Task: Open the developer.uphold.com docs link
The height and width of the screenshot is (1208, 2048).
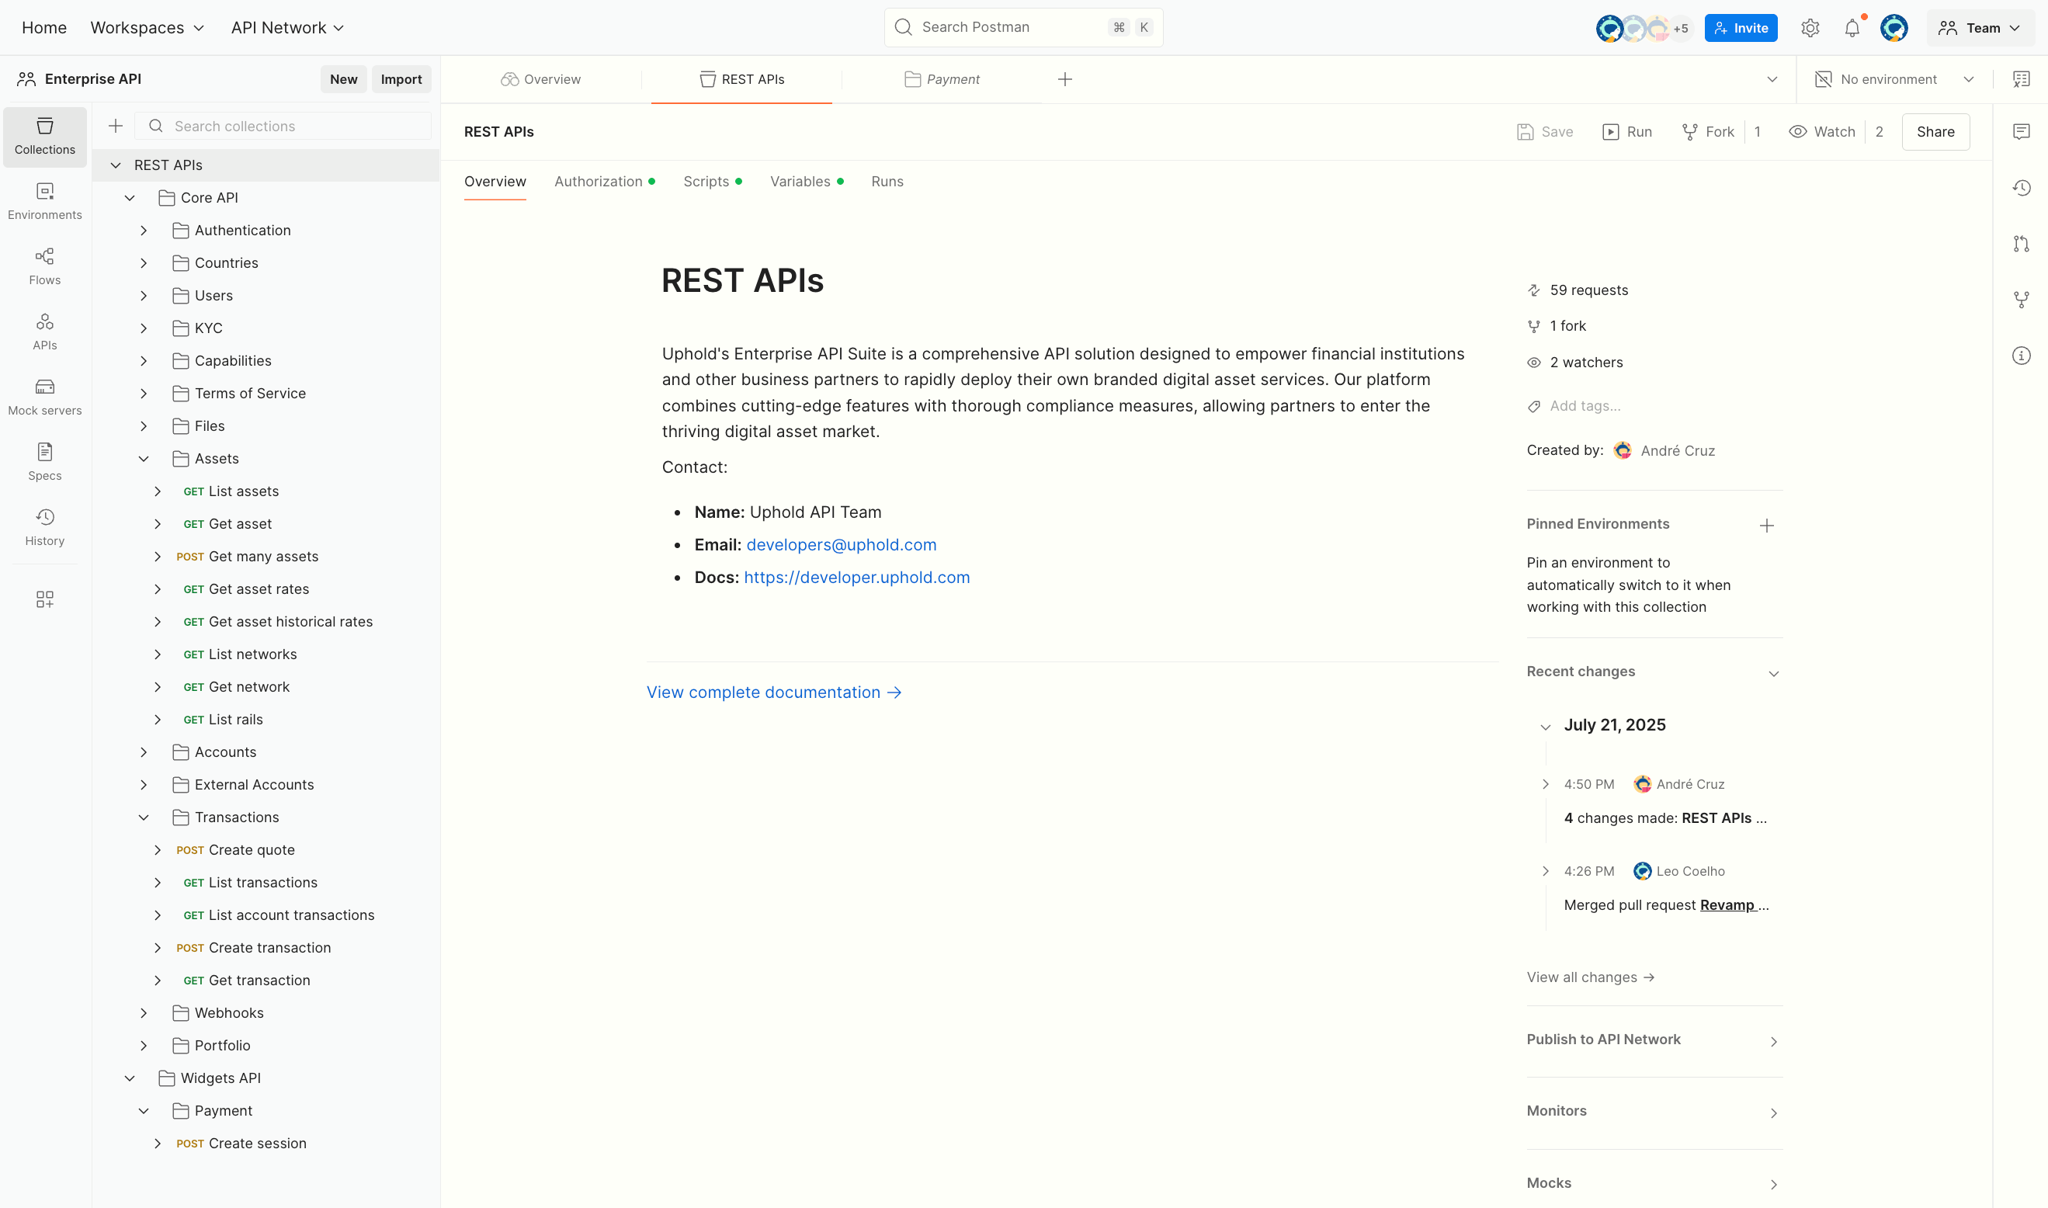Action: tap(856, 577)
